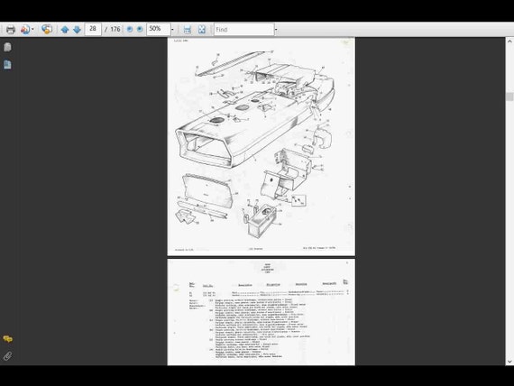The height and width of the screenshot is (386, 514).
Task: Expand the PDF export tool dropdown arrow
Action: [x=32, y=30]
